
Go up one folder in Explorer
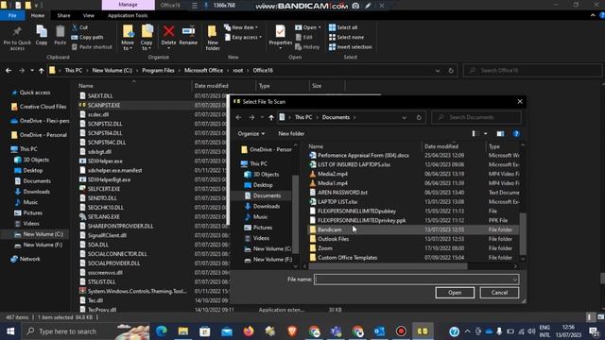(x=41, y=71)
